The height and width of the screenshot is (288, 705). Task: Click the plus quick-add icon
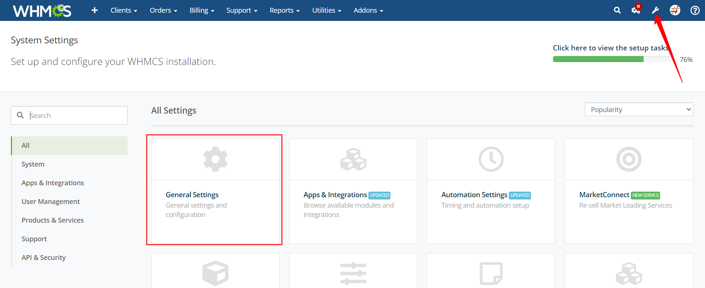click(95, 10)
